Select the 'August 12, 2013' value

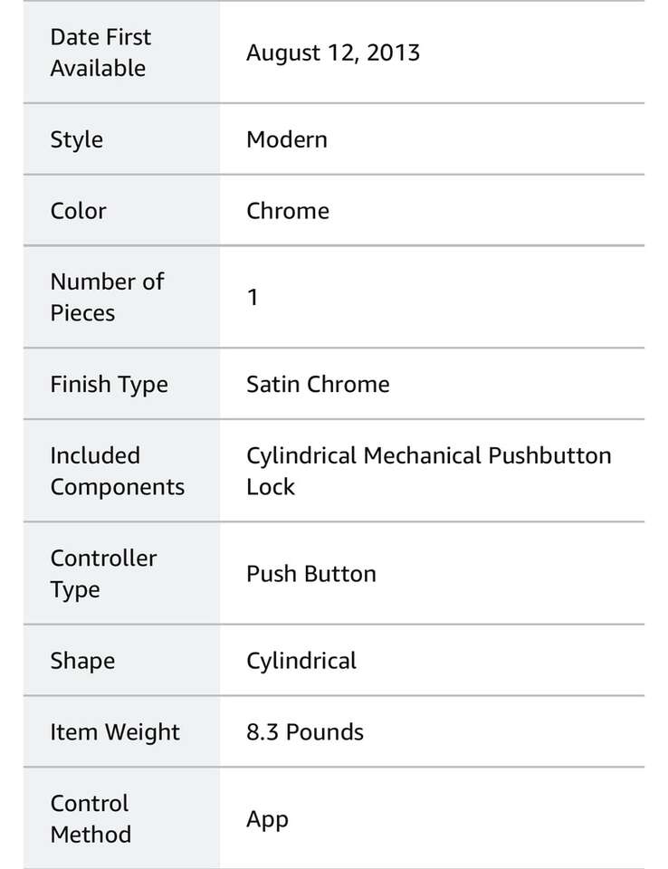pyautogui.click(x=332, y=53)
